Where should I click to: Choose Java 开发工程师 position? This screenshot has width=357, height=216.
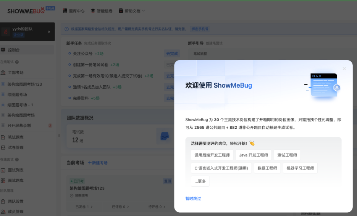pos(254,155)
